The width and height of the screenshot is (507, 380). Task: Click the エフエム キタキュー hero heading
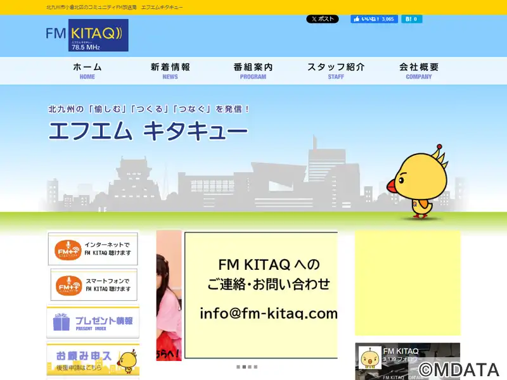148,131
